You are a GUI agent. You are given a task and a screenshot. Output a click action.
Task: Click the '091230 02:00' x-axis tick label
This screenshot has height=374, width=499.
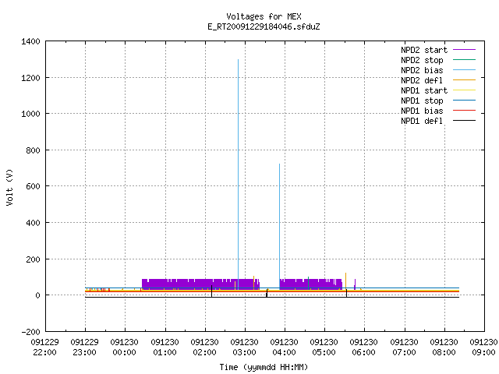pos(204,348)
